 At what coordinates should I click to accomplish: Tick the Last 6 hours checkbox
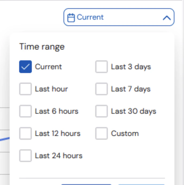coord(25,111)
